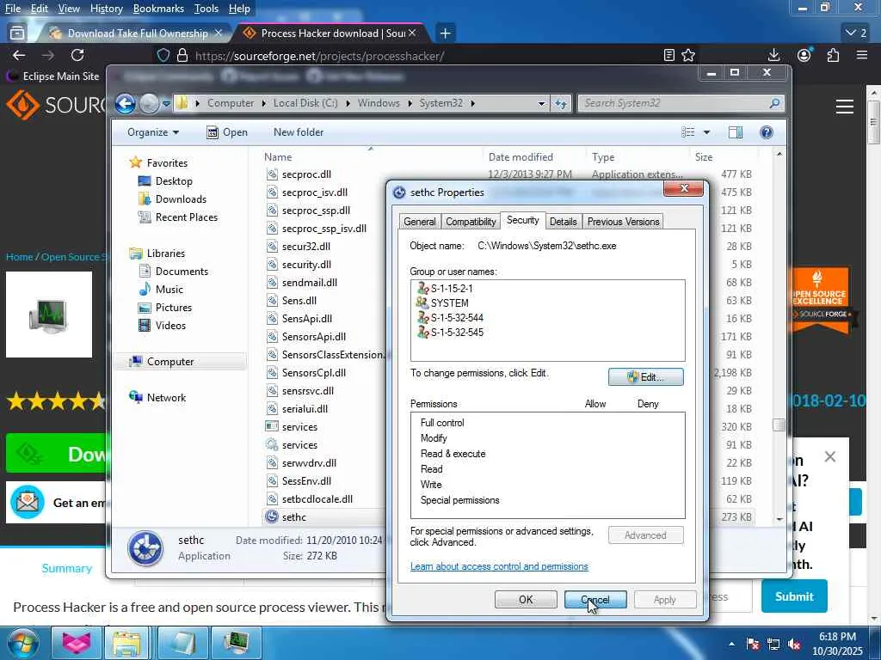Screen dimensions: 881x660
Task: Open the file explorer taskbar button
Action: point(127,643)
